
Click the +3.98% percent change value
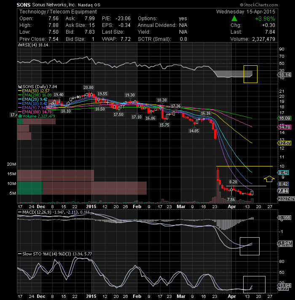point(265,19)
